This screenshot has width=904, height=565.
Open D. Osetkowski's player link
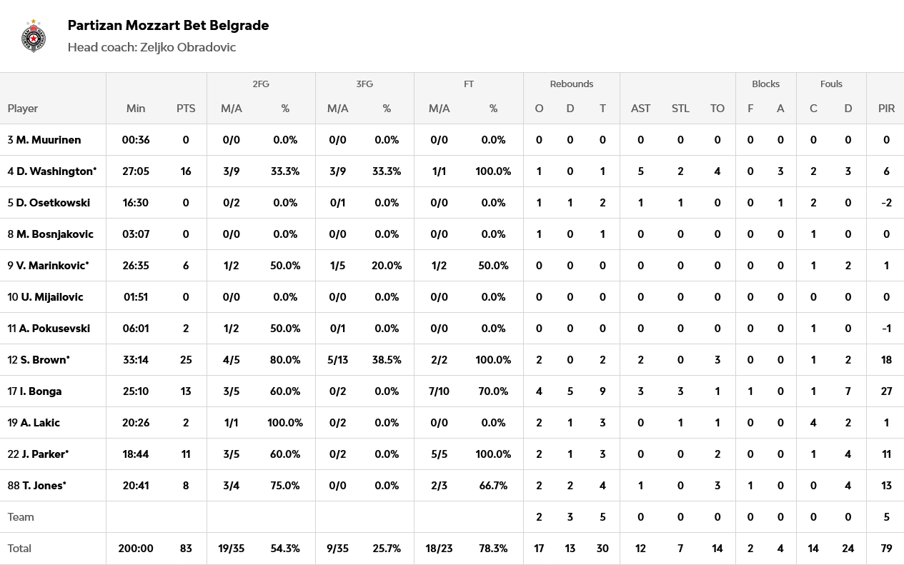[x=53, y=203]
